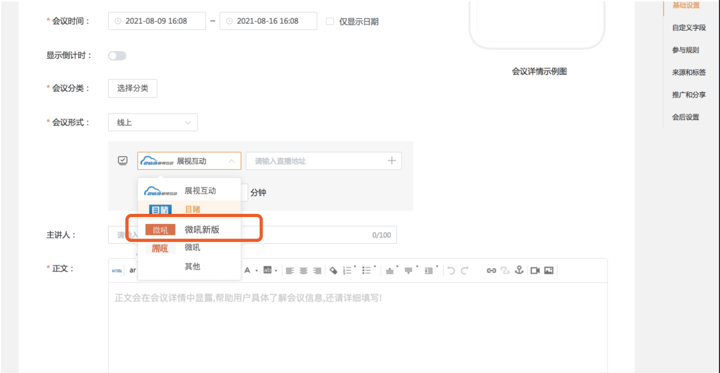The width and height of the screenshot is (720, 373).
Task: Click the insert image icon
Action: 549,271
